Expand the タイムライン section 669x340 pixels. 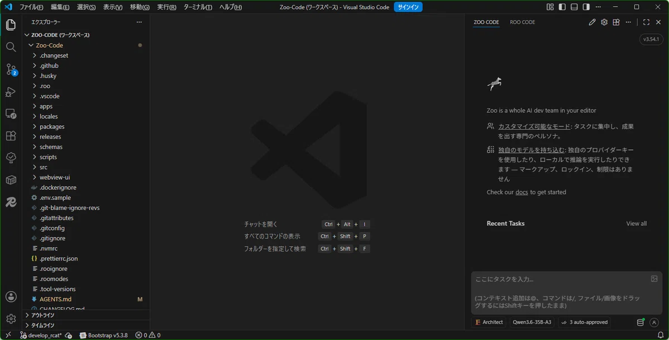(x=86, y=325)
